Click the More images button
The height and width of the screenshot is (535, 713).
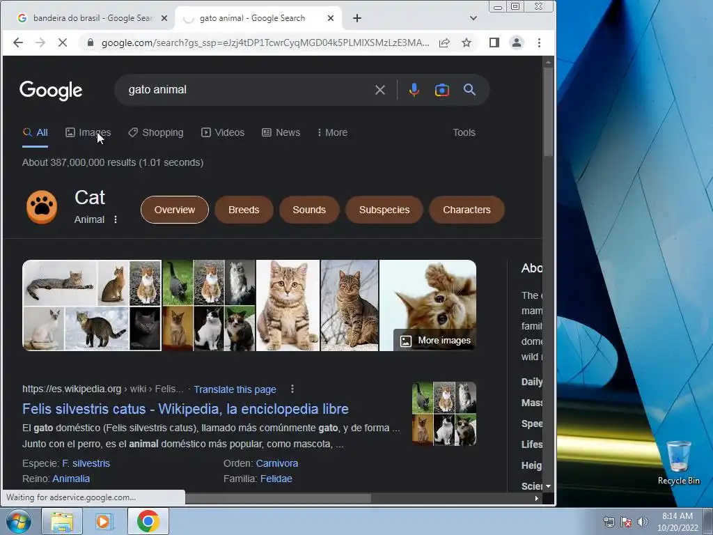(x=435, y=341)
